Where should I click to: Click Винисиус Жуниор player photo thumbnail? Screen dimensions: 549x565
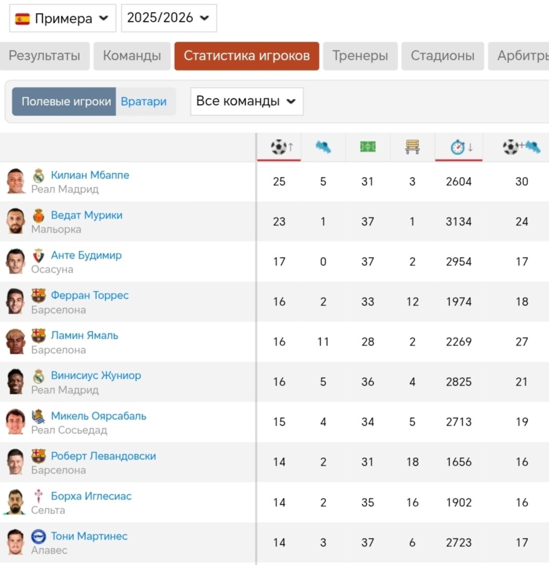(16, 381)
